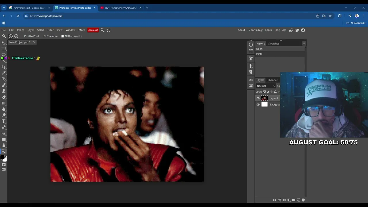Open the Info side panel icon
The height and width of the screenshot is (207, 368).
[251, 45]
